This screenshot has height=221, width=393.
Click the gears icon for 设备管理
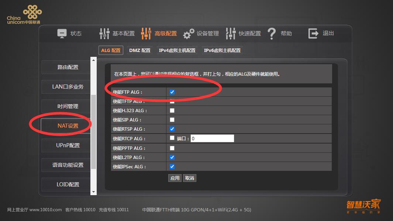pos(189,34)
